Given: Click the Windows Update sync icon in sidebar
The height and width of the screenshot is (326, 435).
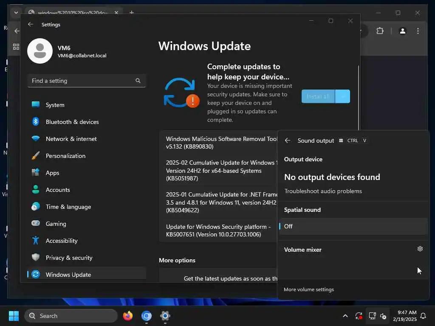Looking at the screenshot, I should click(x=36, y=275).
